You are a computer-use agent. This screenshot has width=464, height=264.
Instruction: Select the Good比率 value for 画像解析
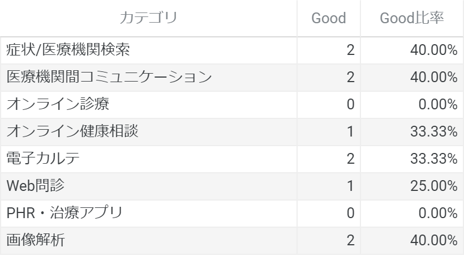434,240
